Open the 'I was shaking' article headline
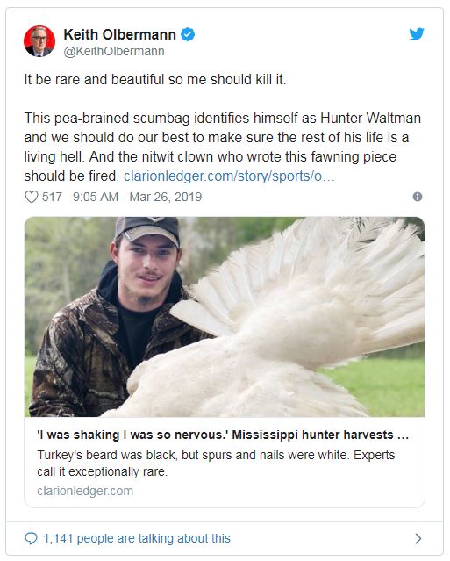Image resolution: width=450 pixels, height=561 pixels. coord(223,435)
